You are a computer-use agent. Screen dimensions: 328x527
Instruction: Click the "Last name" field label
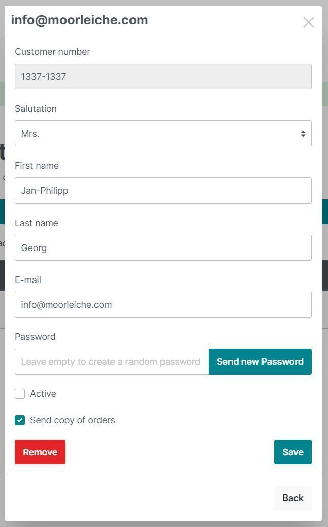point(36,223)
